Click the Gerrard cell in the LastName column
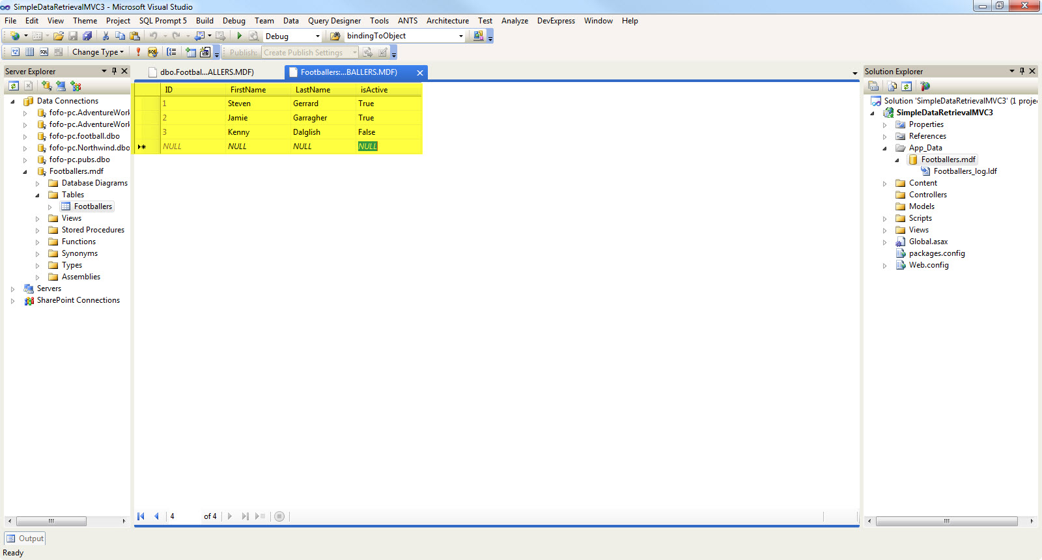The height and width of the screenshot is (560, 1042). (x=323, y=104)
